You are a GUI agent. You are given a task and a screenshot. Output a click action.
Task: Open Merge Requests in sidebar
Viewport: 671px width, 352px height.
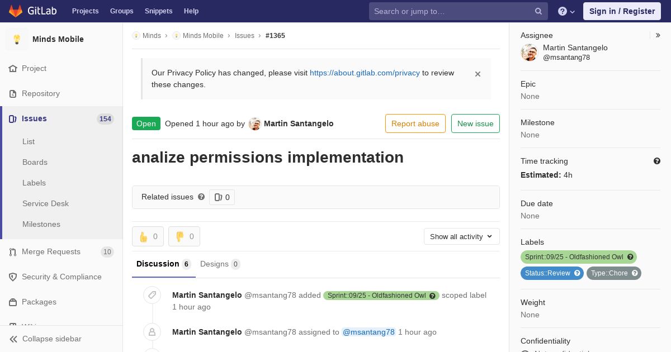pyautogui.click(x=51, y=251)
